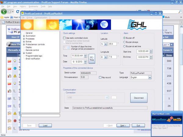The image size is (183, 137).
Task: Click the Longitude value field 7.8
Action: (113, 57)
